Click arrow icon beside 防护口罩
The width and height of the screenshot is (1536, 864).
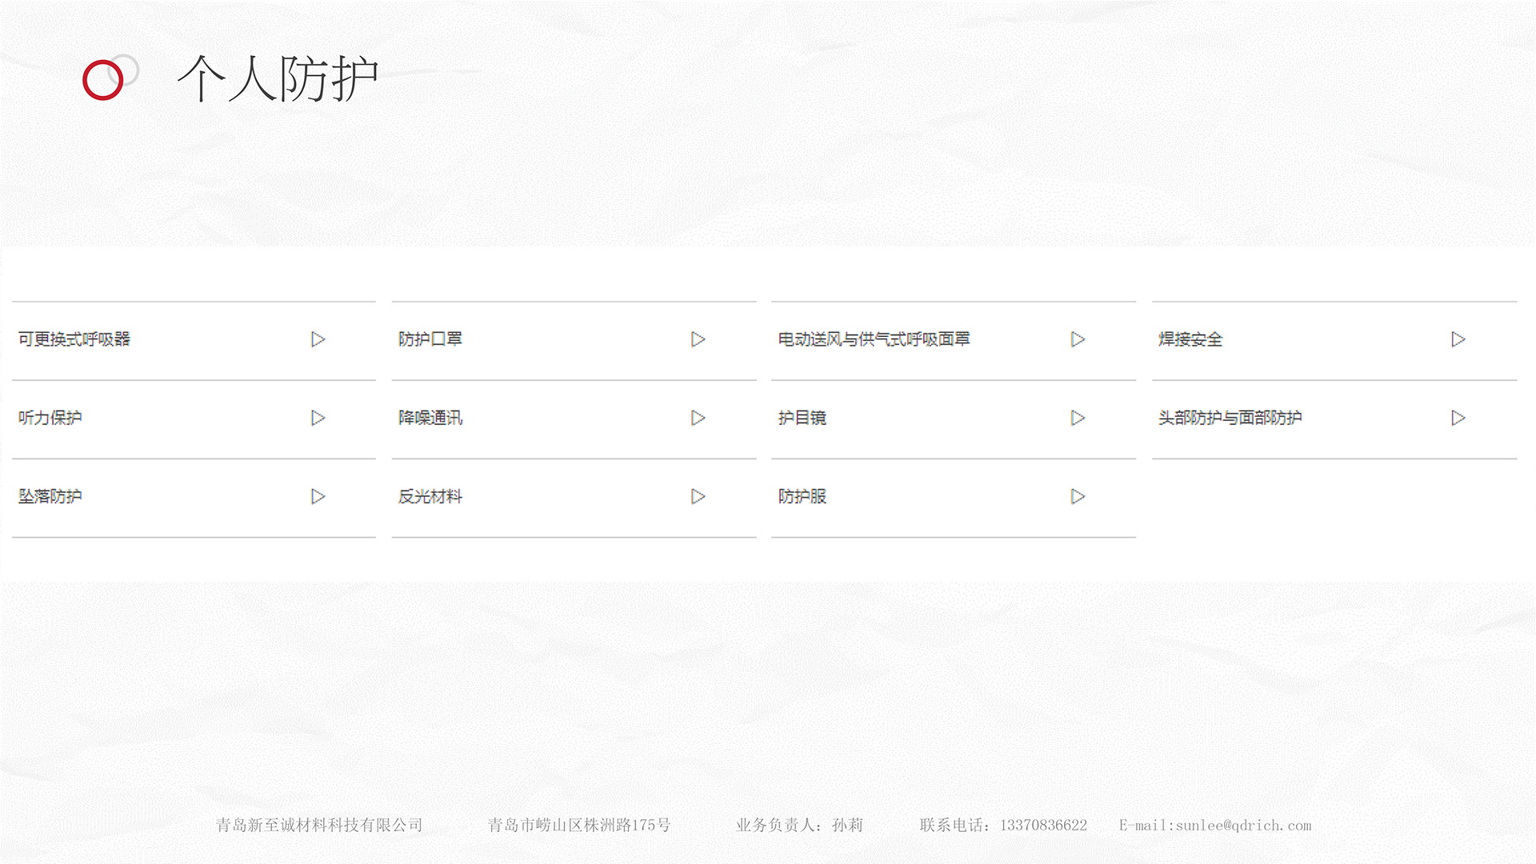pos(698,339)
